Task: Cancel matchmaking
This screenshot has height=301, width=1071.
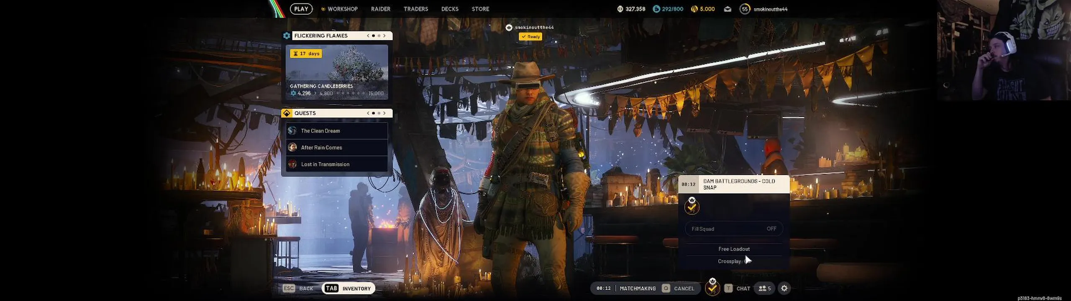Action: pos(678,288)
